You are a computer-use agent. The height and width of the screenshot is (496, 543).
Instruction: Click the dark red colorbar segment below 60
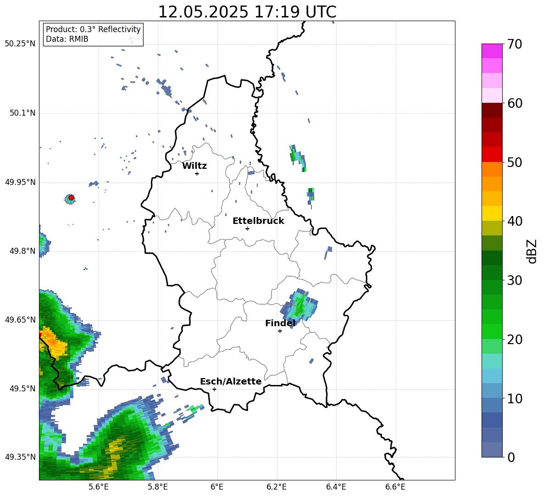(x=492, y=110)
